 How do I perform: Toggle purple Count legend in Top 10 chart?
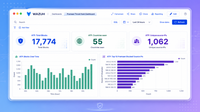[x=182, y=58]
